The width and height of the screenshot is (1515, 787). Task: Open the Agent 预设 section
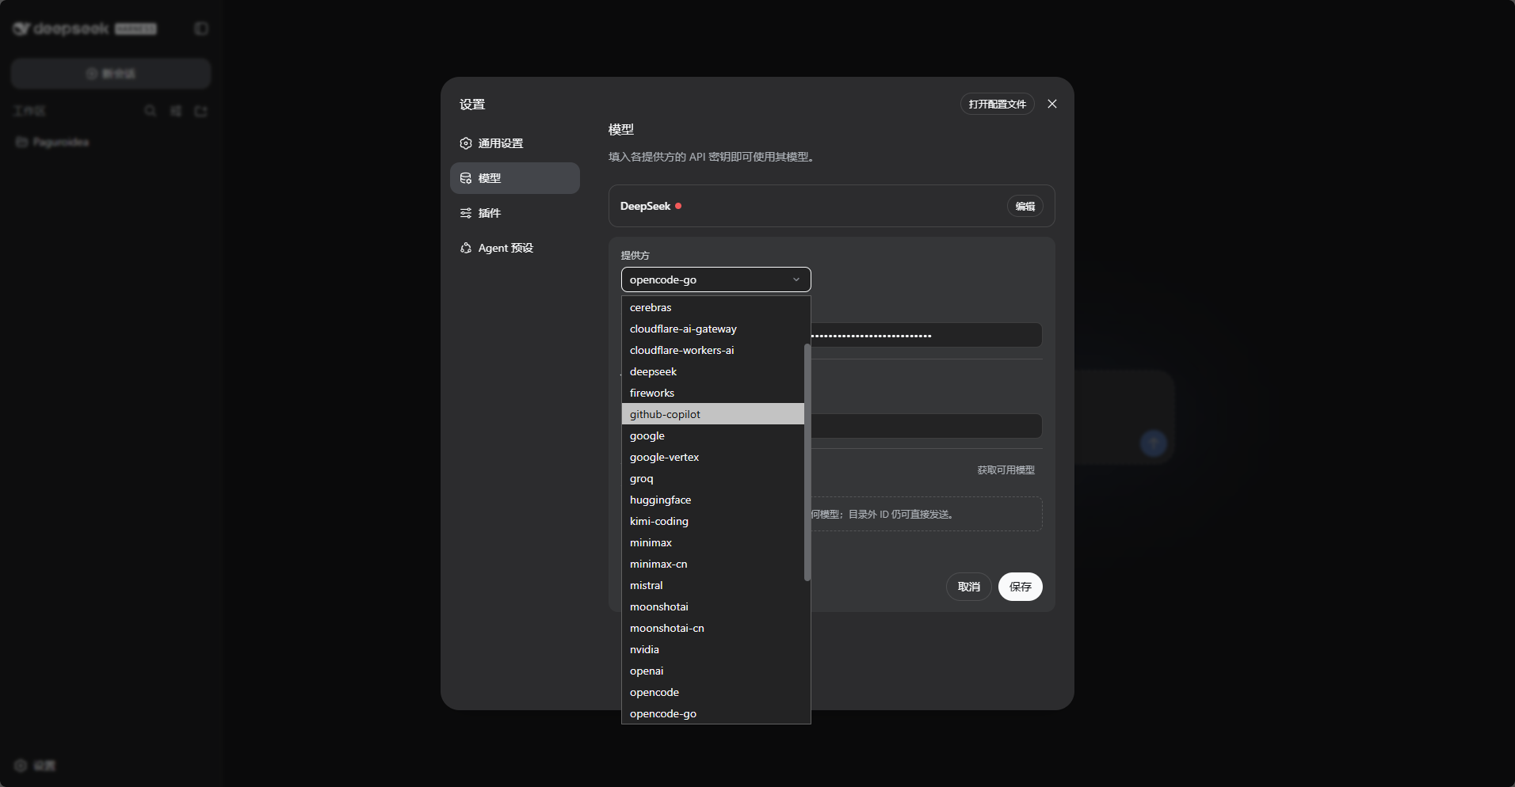(x=515, y=248)
